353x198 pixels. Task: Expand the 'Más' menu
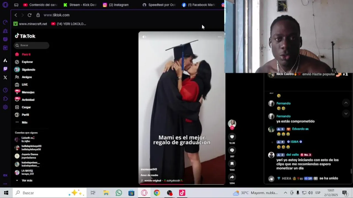[x=22, y=122]
